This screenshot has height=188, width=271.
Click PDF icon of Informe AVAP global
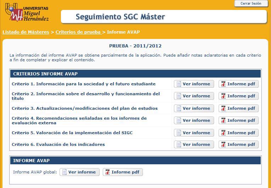[107, 172]
